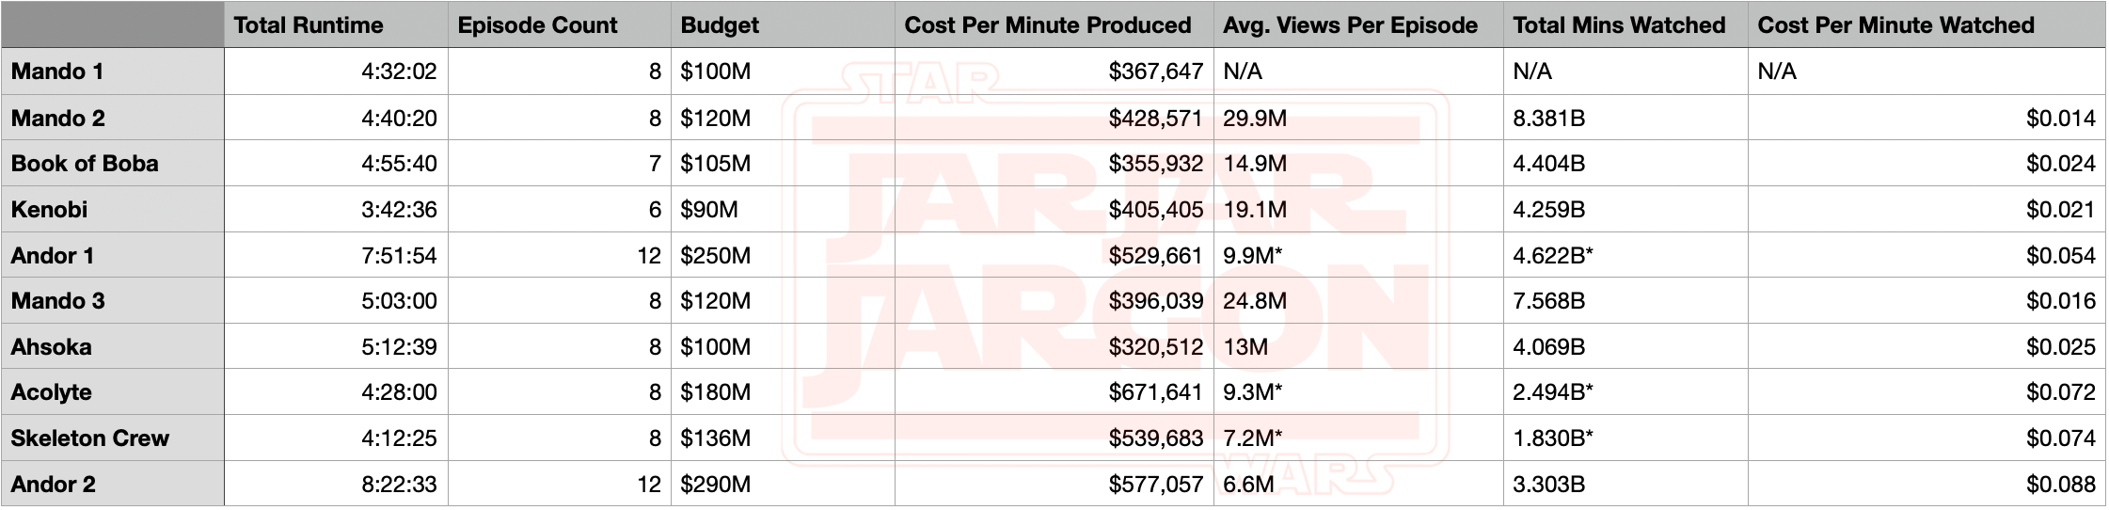Select the Kenobi row label
Viewport: 2109px width, 510px height.
click(49, 209)
